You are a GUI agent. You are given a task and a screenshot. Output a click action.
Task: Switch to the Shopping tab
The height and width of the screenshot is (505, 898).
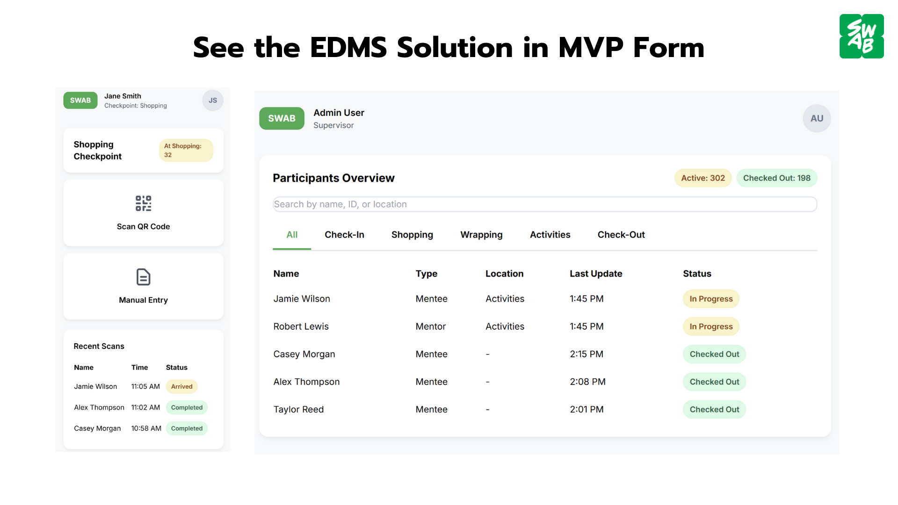click(x=412, y=235)
